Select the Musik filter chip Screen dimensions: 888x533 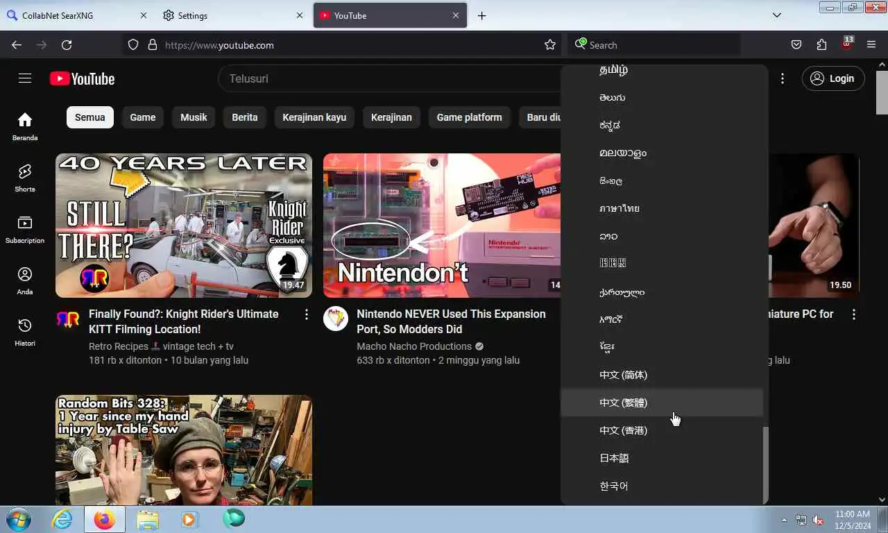tap(194, 117)
